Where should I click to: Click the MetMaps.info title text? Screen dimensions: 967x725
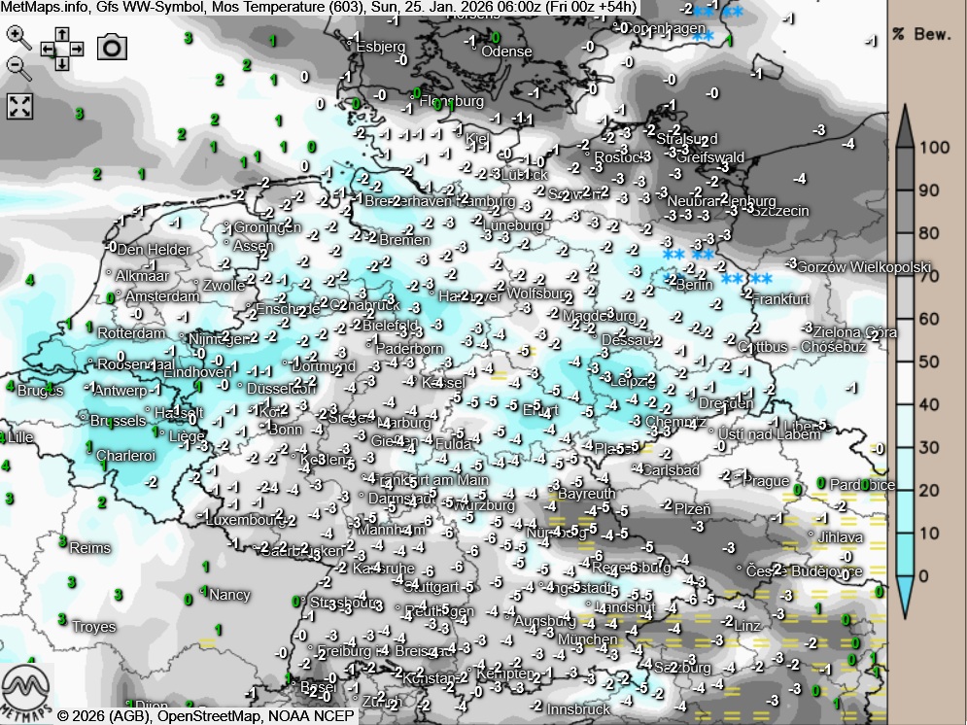45,8
